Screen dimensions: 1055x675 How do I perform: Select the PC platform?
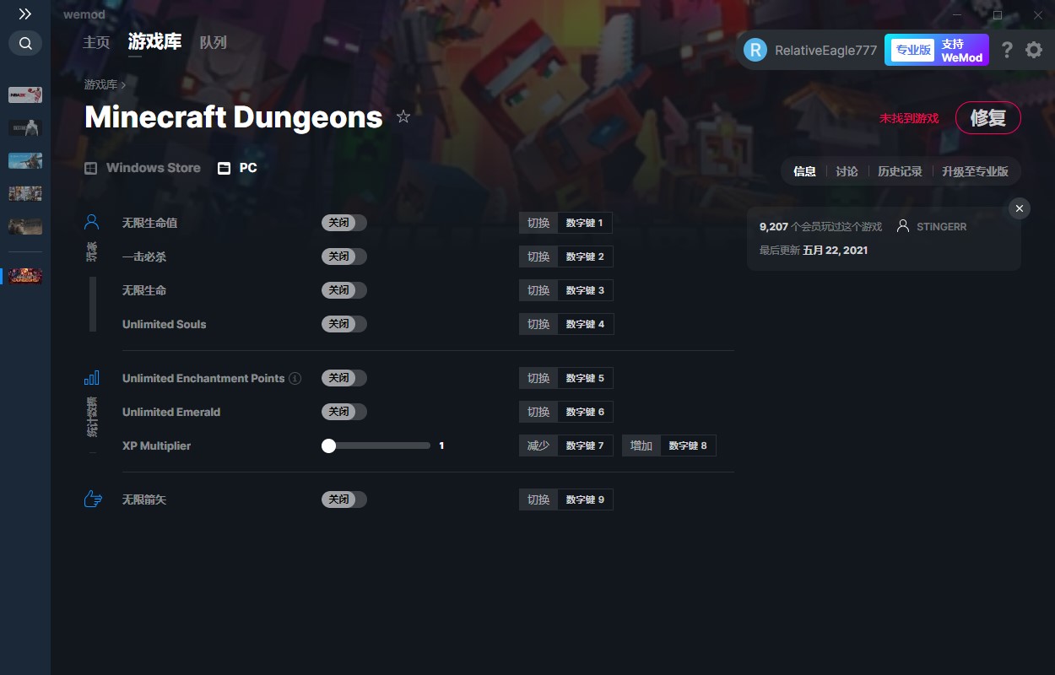[237, 168]
